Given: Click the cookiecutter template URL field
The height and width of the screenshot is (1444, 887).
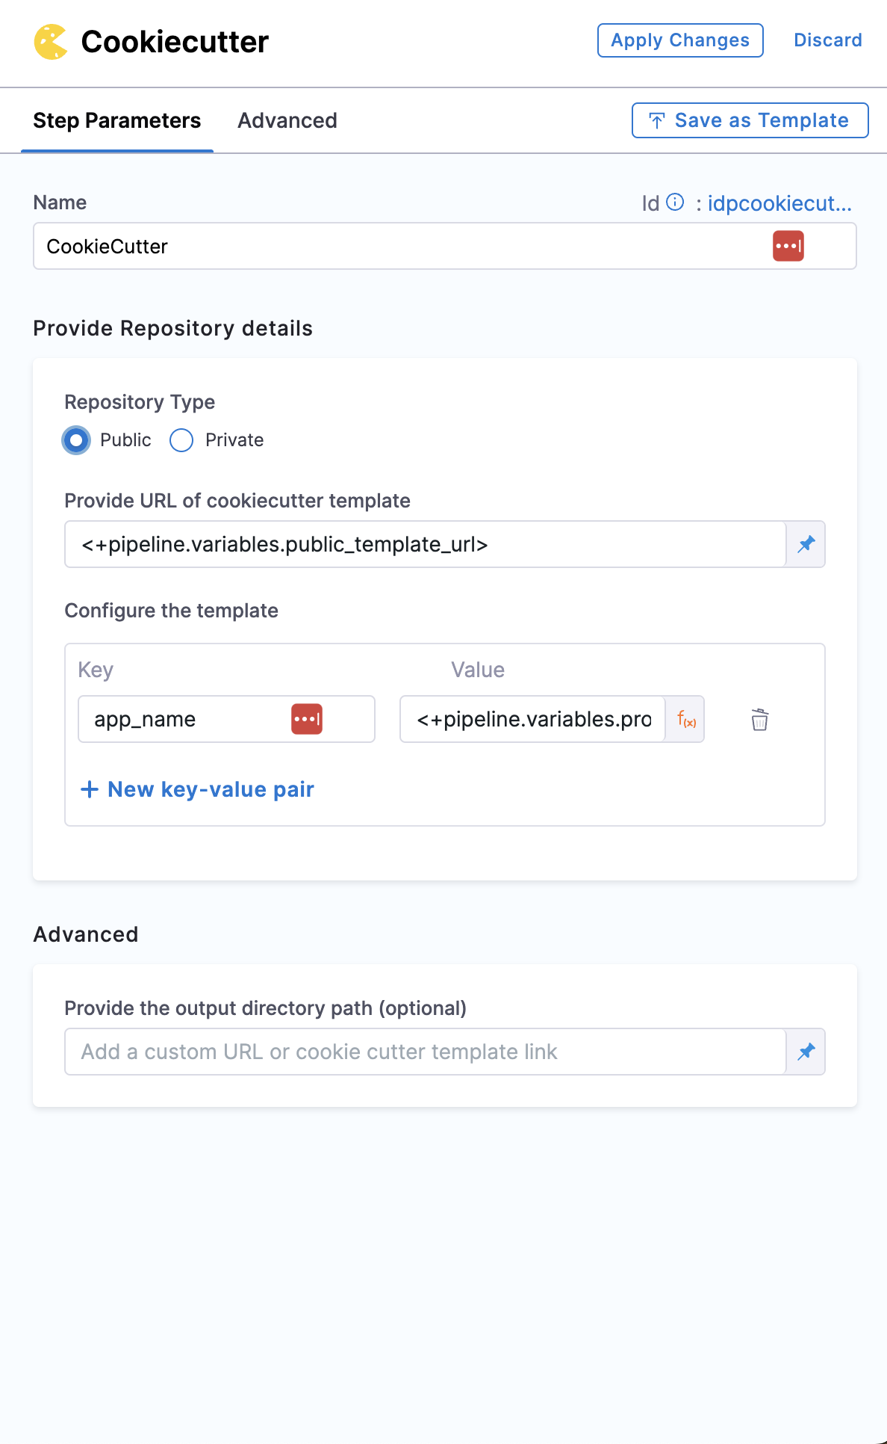Looking at the screenshot, I should 424,545.
